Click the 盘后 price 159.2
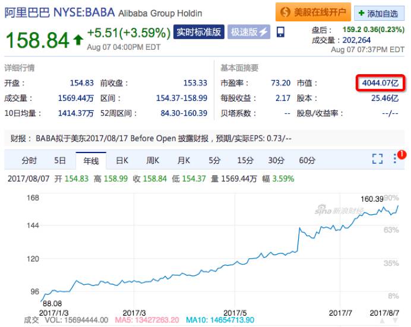 click(x=352, y=29)
